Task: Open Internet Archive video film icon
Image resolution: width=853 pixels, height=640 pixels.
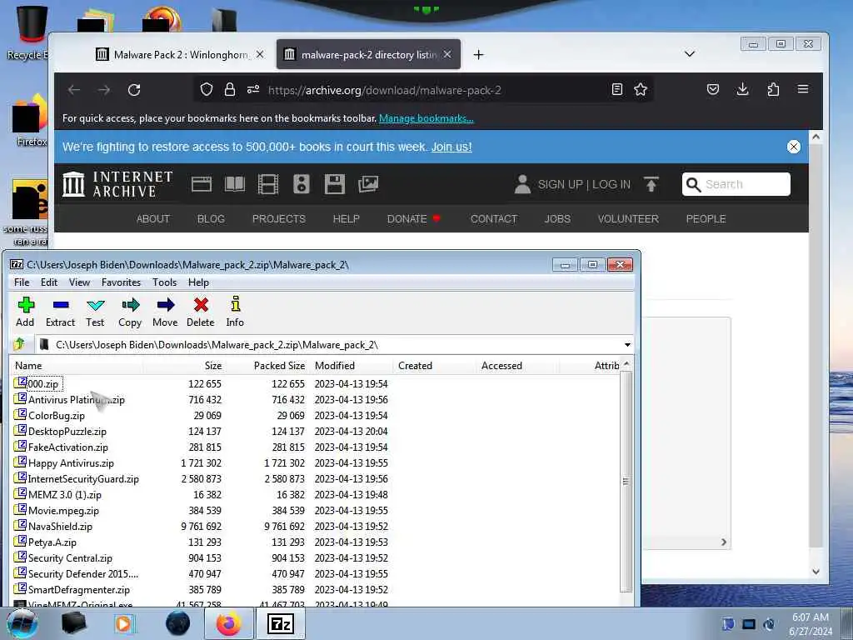Action: (x=267, y=184)
